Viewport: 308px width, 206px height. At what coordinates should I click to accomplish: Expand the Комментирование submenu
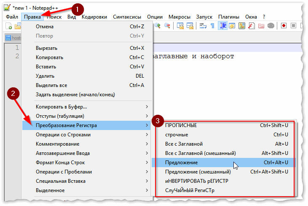click(87, 144)
